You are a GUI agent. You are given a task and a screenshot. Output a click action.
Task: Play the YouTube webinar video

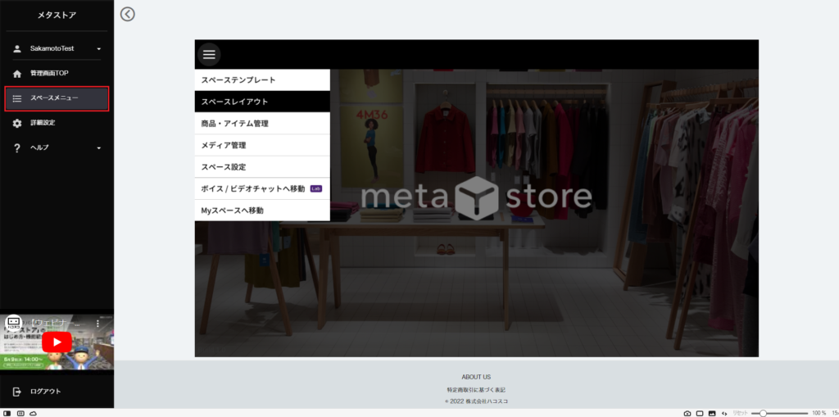click(57, 342)
